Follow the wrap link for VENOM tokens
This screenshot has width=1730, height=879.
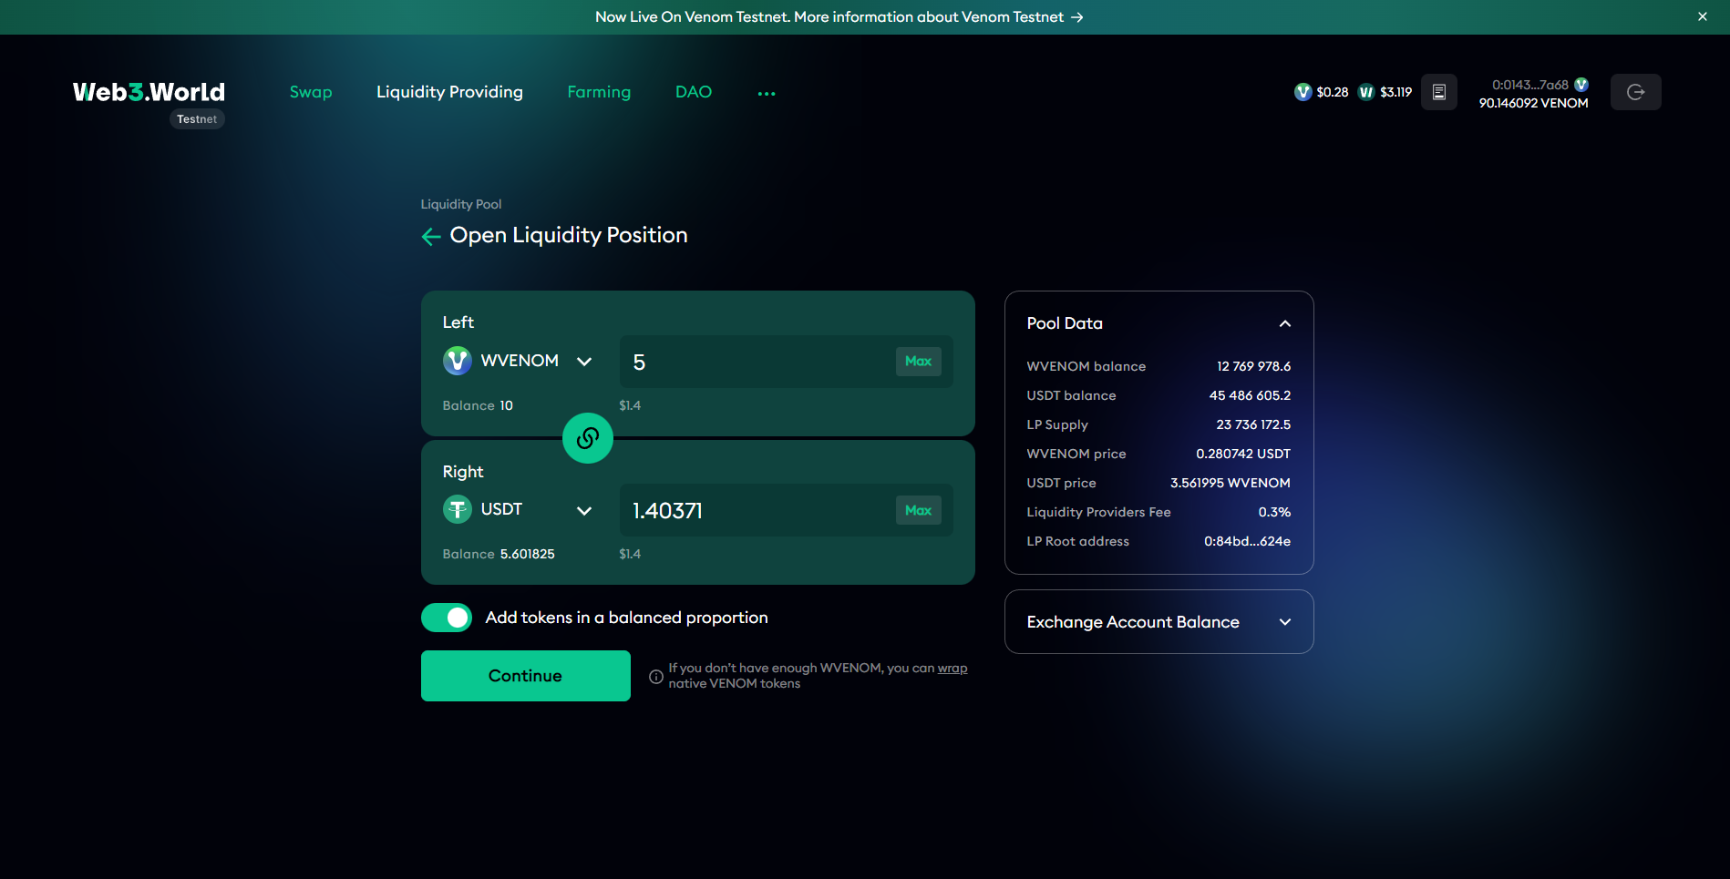point(953,668)
